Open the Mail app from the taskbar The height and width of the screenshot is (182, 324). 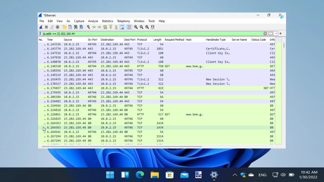[x=185, y=175]
